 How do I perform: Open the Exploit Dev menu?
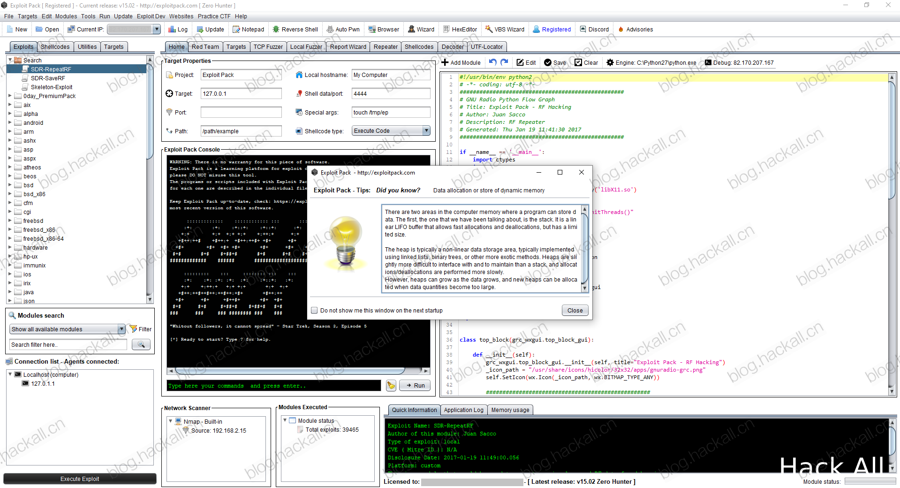coord(151,16)
